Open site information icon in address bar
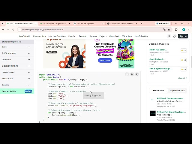This screenshot has height=144, width=192. (19, 30)
